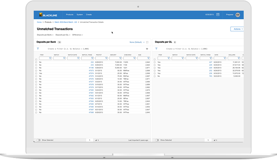The height and width of the screenshot is (160, 277).
Task: Open the None (Default) view dropdown
Action: click(137, 42)
